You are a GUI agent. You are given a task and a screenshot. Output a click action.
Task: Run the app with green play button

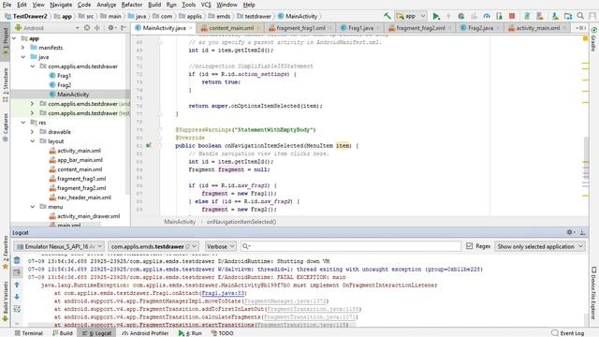pyautogui.click(x=436, y=16)
